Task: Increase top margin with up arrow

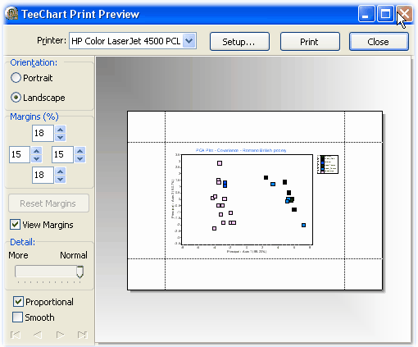Action: coord(61,130)
